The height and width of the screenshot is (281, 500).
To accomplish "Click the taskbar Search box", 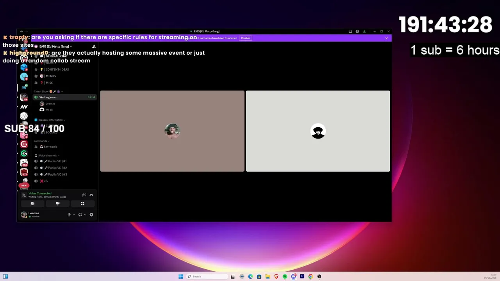I will (207, 276).
